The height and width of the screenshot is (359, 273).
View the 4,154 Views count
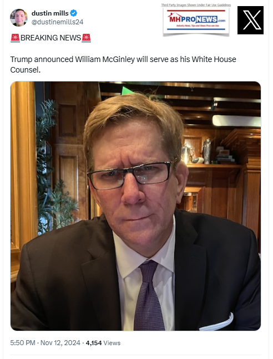[103, 343]
